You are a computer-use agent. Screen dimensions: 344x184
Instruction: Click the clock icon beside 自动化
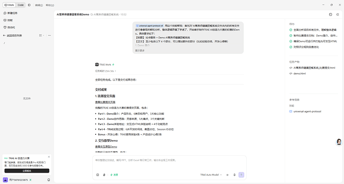[x=5, y=27]
